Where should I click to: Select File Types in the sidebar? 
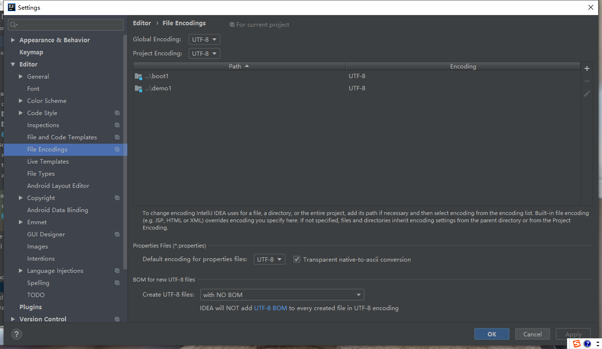tap(41, 174)
